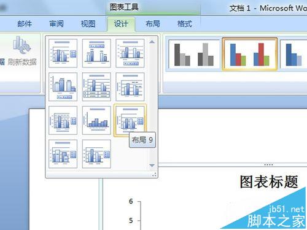Select chart layout 5 with data table
The image size is (307, 230).
pos(96,86)
